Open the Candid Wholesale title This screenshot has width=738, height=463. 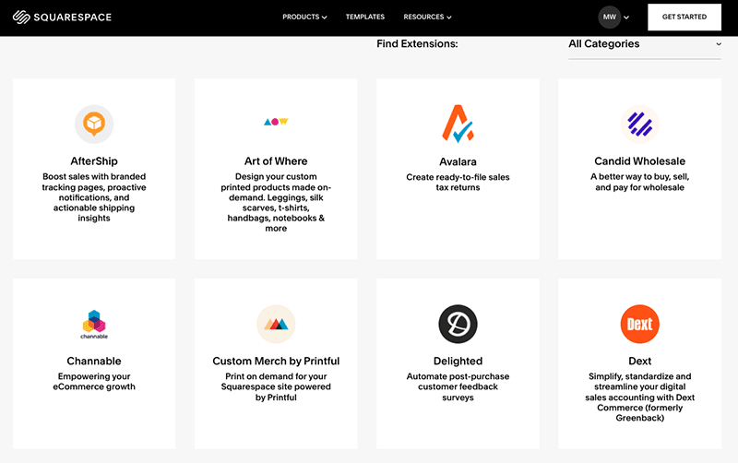pos(639,160)
